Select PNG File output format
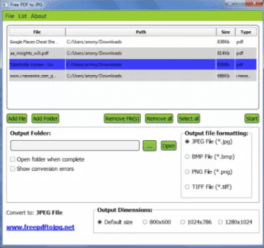The image size is (264, 248). (x=187, y=171)
